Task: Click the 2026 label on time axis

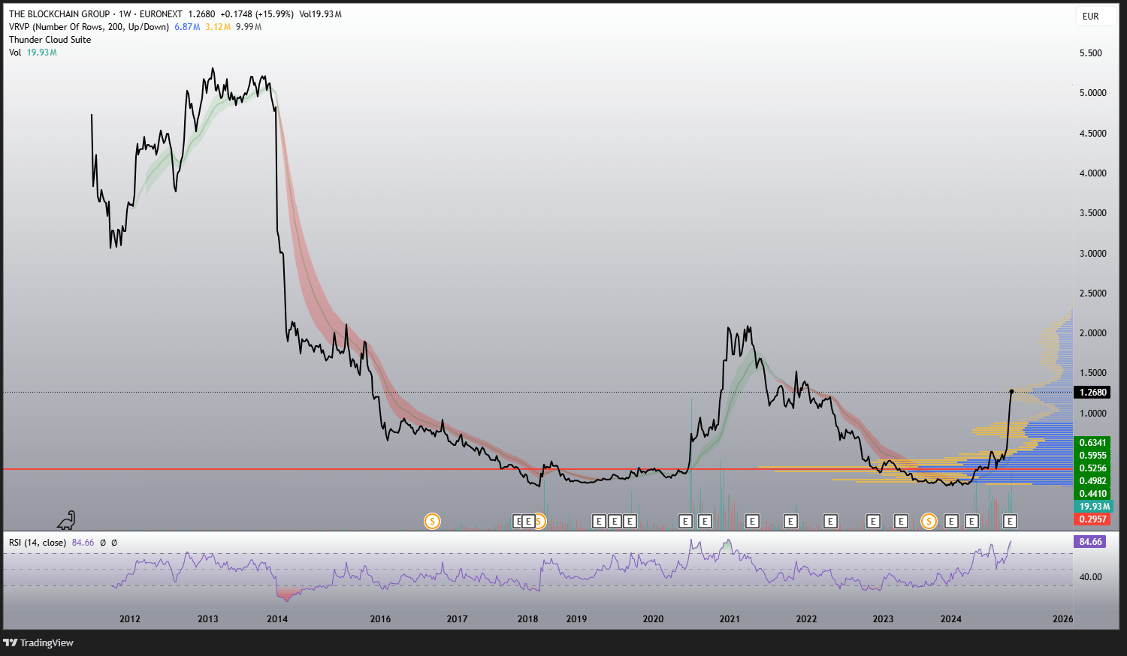Action: (1063, 619)
